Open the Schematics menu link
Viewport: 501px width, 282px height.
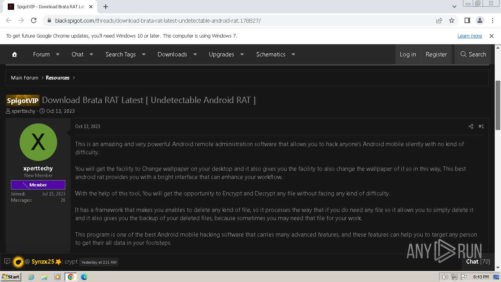271,54
